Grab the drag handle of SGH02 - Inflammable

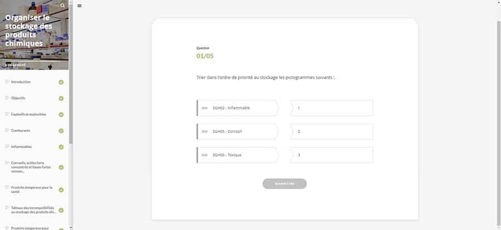(x=204, y=108)
